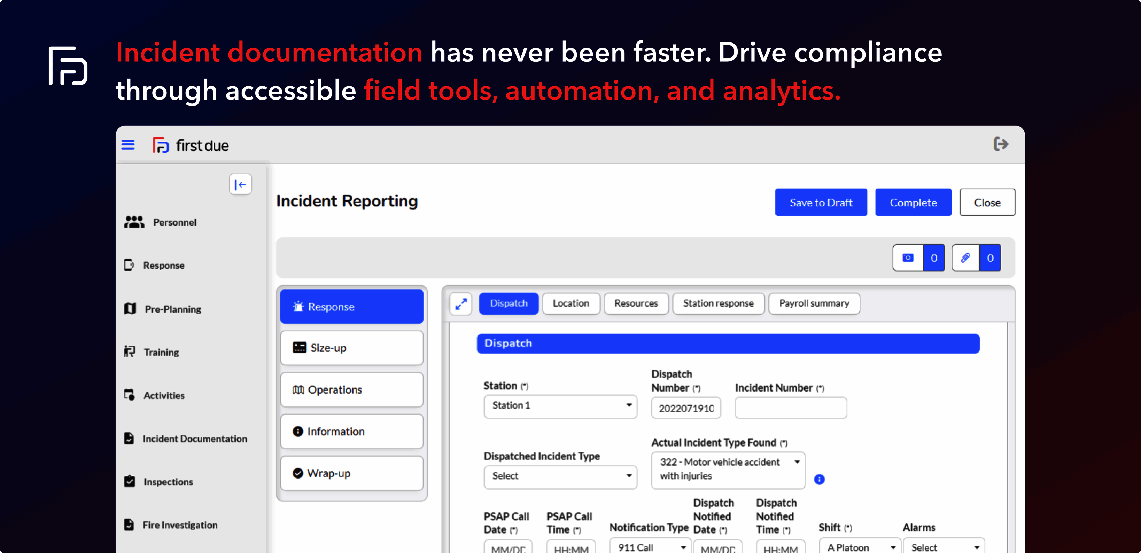Open Pre-Planning in the sidebar
1141x553 pixels.
pyautogui.click(x=172, y=309)
